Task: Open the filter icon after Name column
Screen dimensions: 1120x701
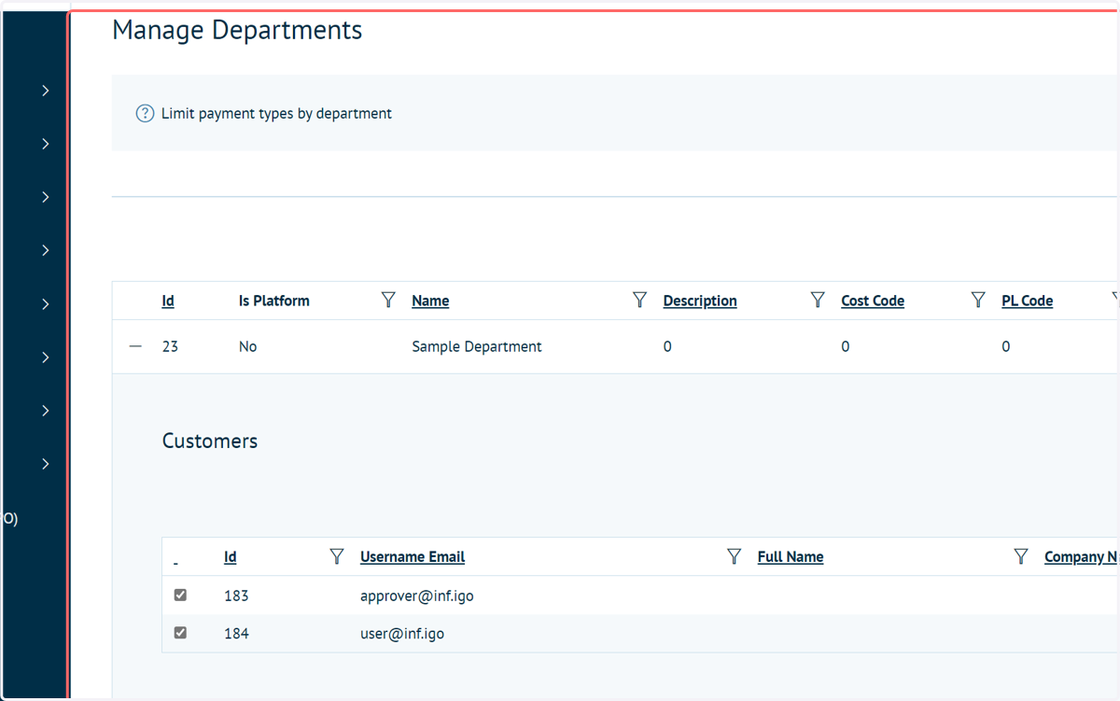Action: click(x=640, y=300)
